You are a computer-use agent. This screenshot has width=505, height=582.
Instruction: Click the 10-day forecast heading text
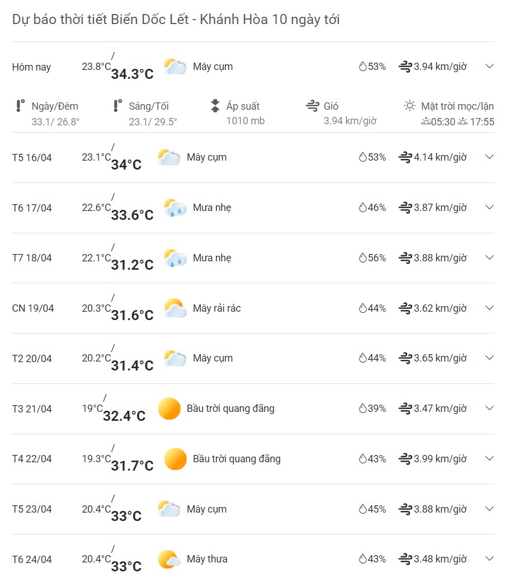[x=176, y=20]
